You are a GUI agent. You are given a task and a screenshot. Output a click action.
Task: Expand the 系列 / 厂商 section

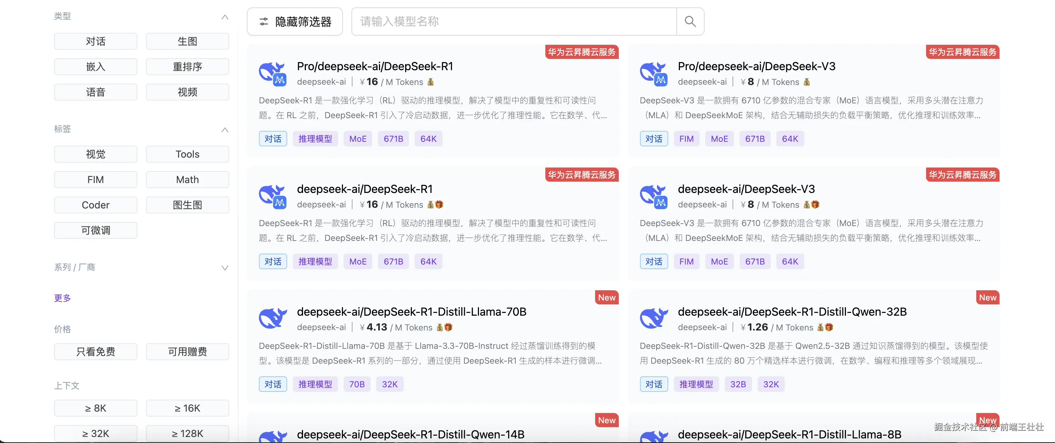[224, 268]
